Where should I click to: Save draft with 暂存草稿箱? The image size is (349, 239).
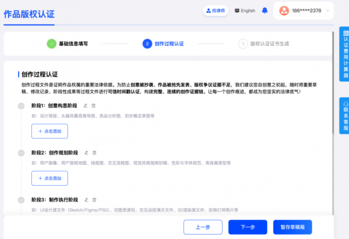pyautogui.click(x=292, y=227)
